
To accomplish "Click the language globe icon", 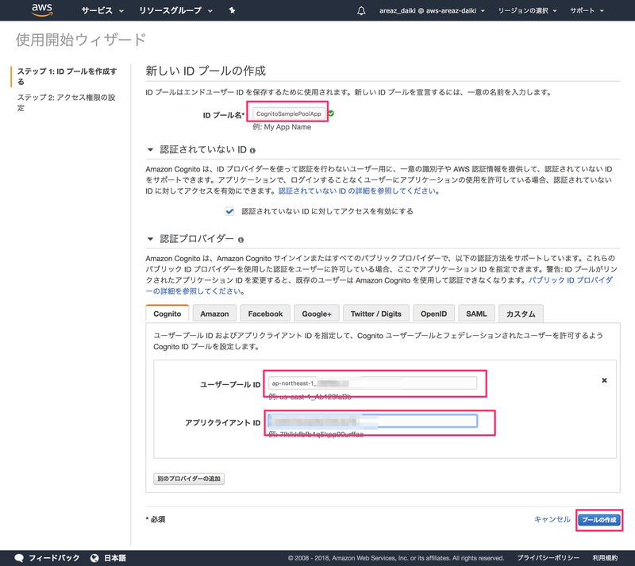I will click(94, 558).
